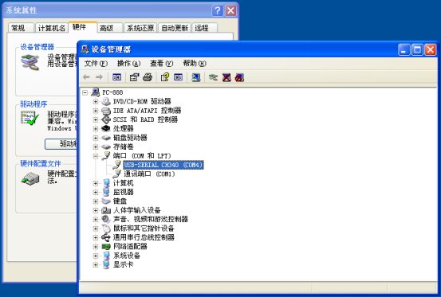Select the SCSI 和 RAID 控制器 label
The image size is (441, 297).
pos(145,119)
